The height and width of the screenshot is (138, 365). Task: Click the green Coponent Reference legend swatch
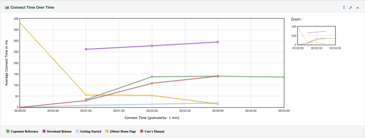click(8, 131)
